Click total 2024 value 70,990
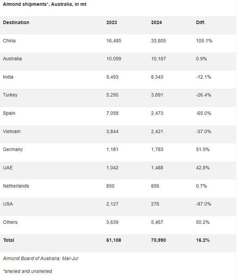 [x=159, y=240]
